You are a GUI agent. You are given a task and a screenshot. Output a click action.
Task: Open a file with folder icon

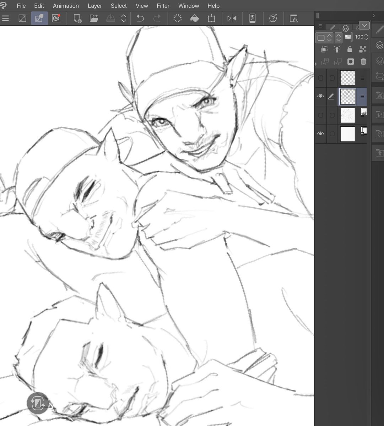(x=94, y=18)
